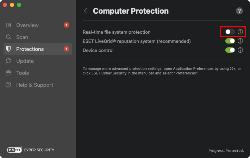Open the Overview section

pos(27,25)
